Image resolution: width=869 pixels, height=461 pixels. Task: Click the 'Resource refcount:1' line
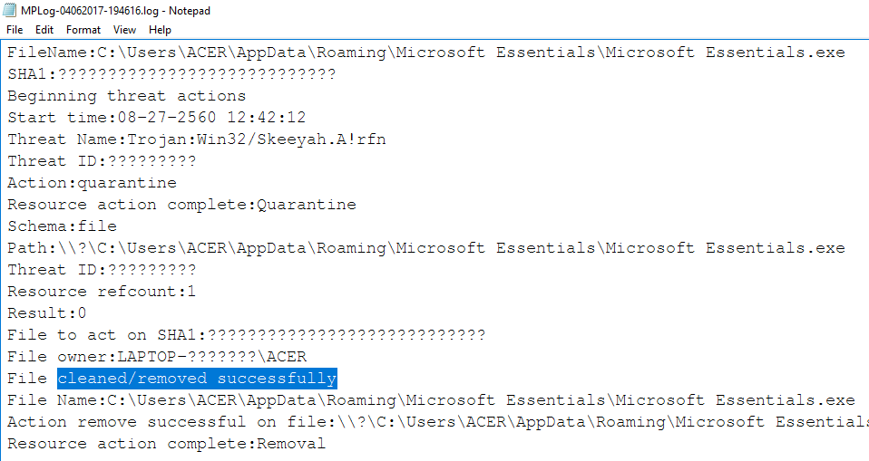pos(102,292)
